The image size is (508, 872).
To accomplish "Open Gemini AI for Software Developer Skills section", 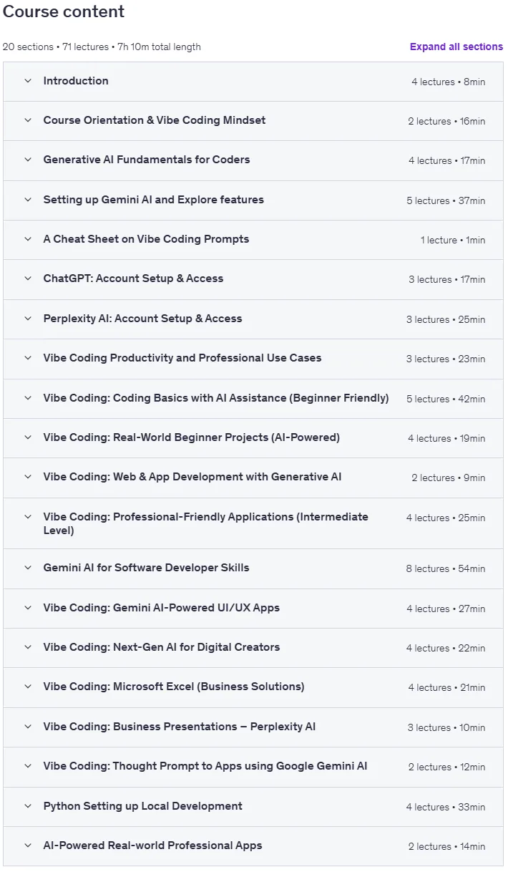I will pos(254,568).
